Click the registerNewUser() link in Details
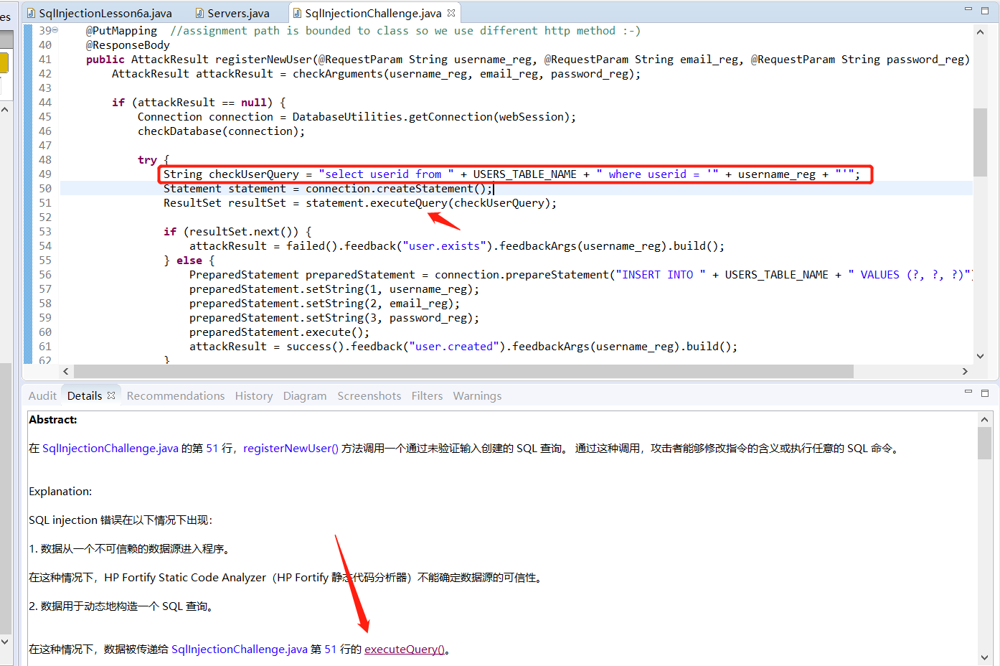The width and height of the screenshot is (1000, 666). [290, 448]
